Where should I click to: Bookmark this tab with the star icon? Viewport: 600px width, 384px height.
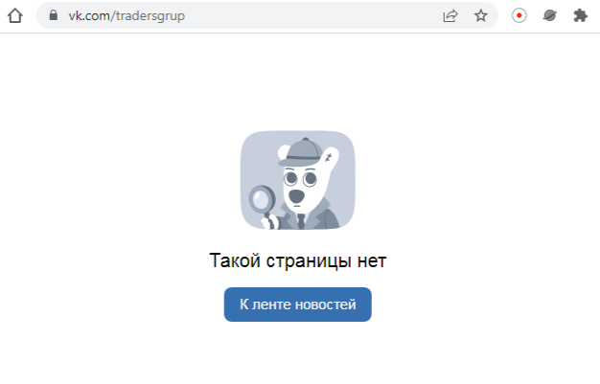pyautogui.click(x=480, y=15)
